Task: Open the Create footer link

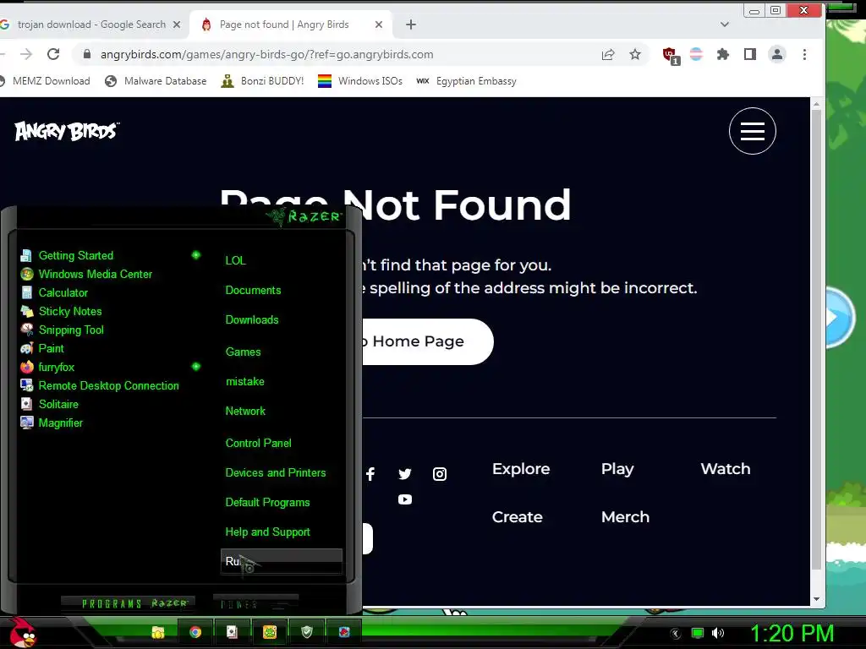Action: coord(517,516)
